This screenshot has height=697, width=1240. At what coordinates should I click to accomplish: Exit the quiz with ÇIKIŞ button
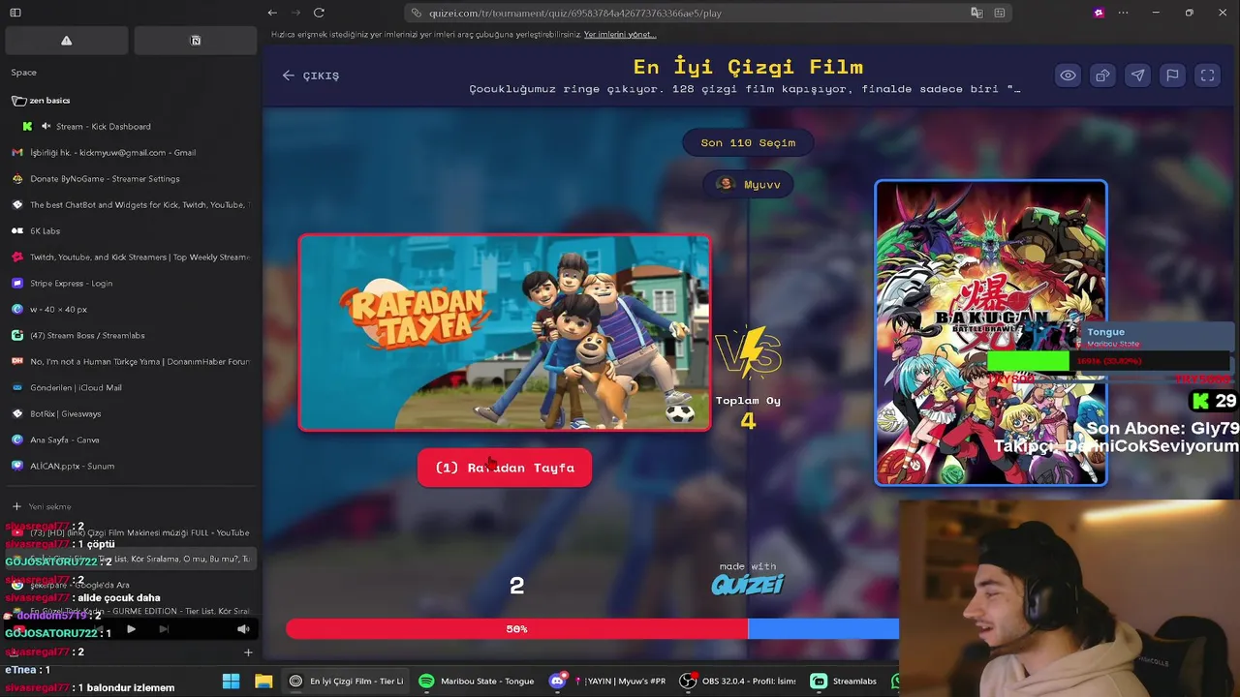[311, 76]
